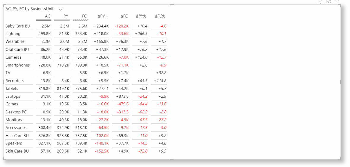The image size is (350, 167).
Task: Select the Lighting row label
Action: 13,34
